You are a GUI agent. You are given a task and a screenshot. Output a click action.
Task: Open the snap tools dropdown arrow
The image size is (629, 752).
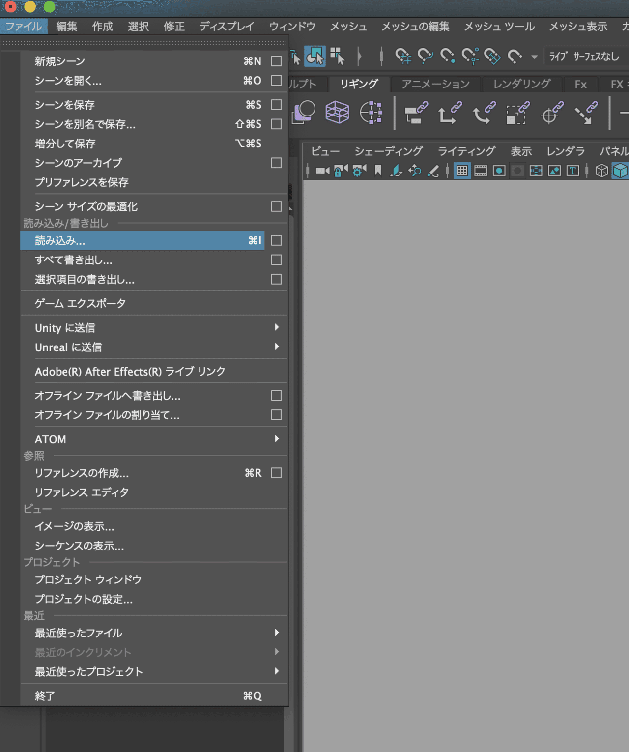click(535, 57)
